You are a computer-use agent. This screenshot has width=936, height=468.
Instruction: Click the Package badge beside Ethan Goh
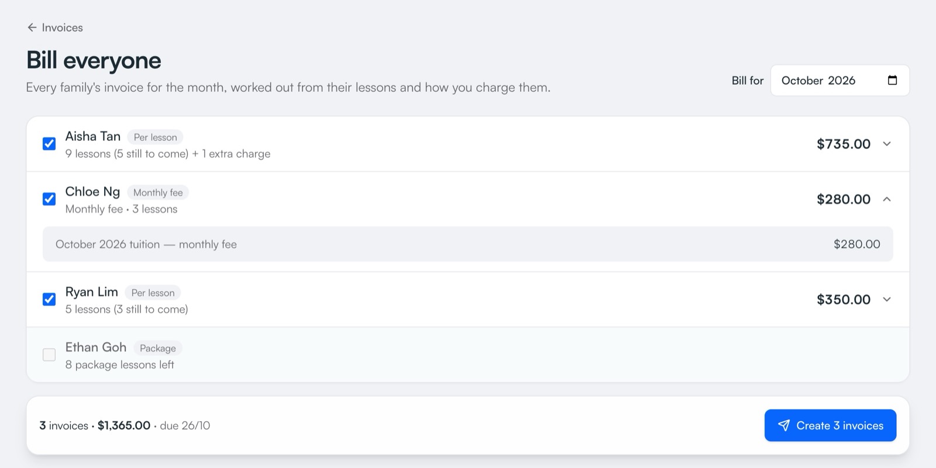click(158, 348)
